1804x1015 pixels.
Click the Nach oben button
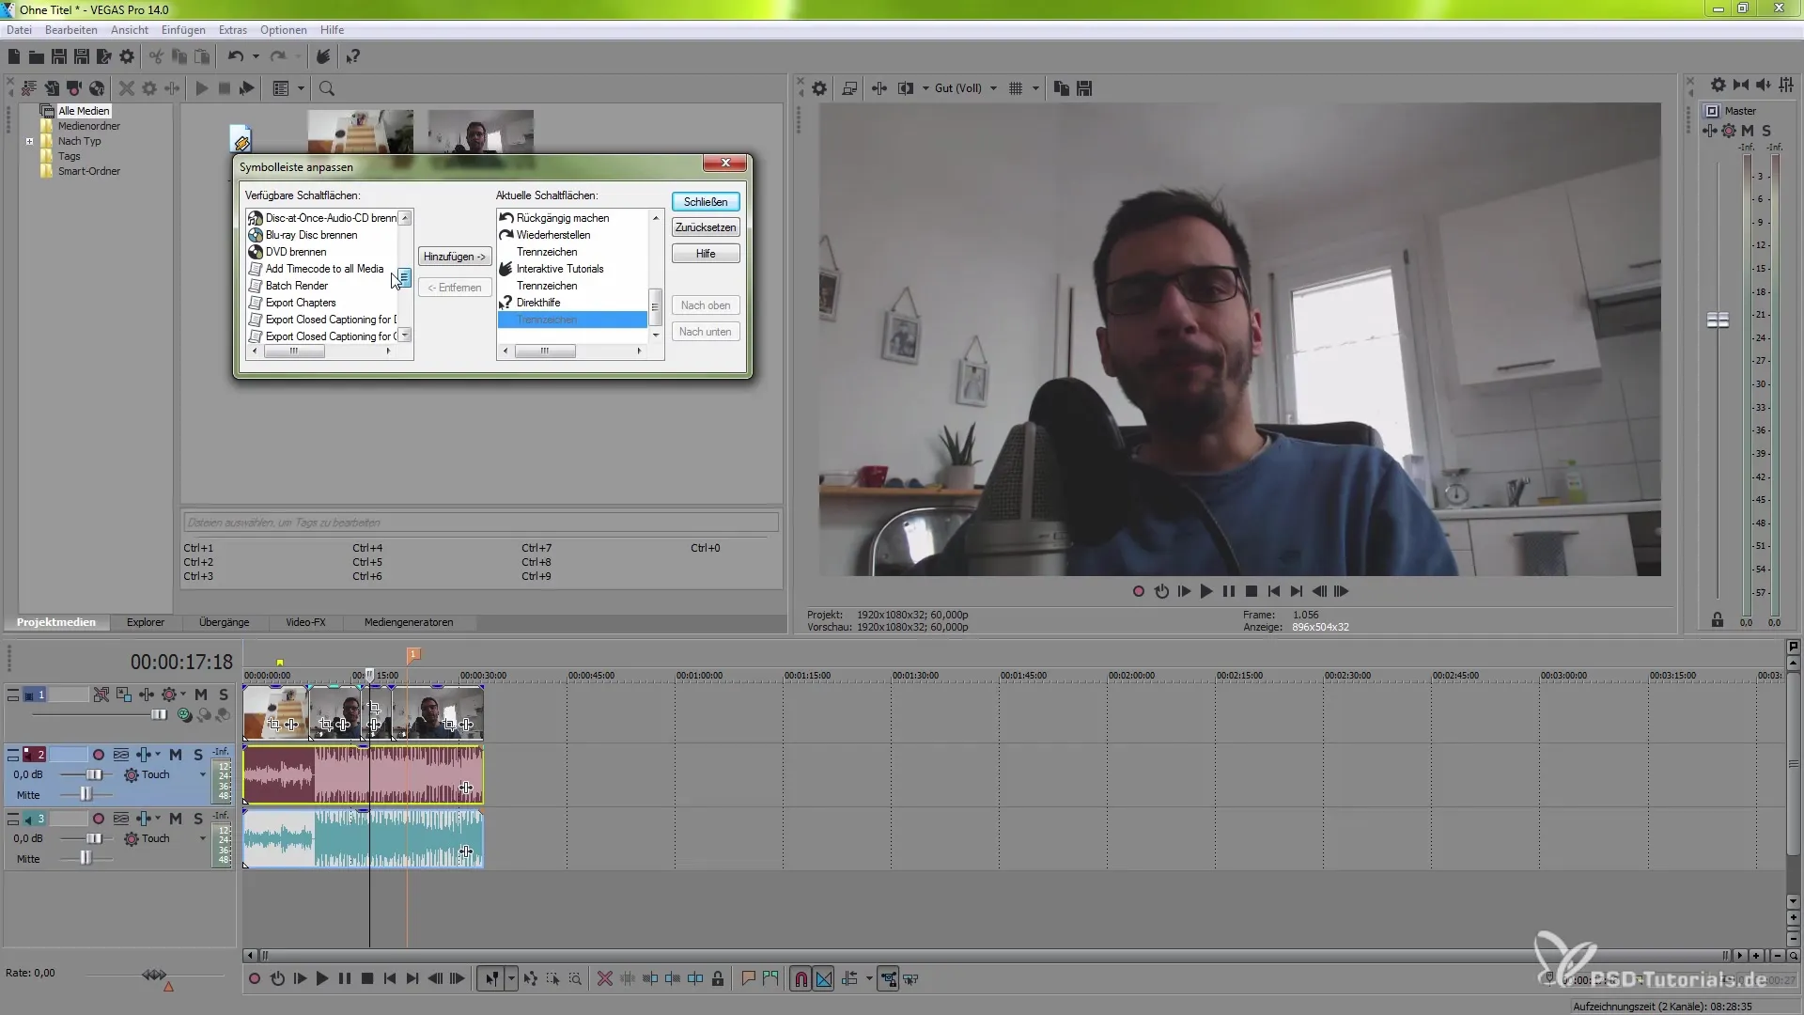(x=706, y=305)
